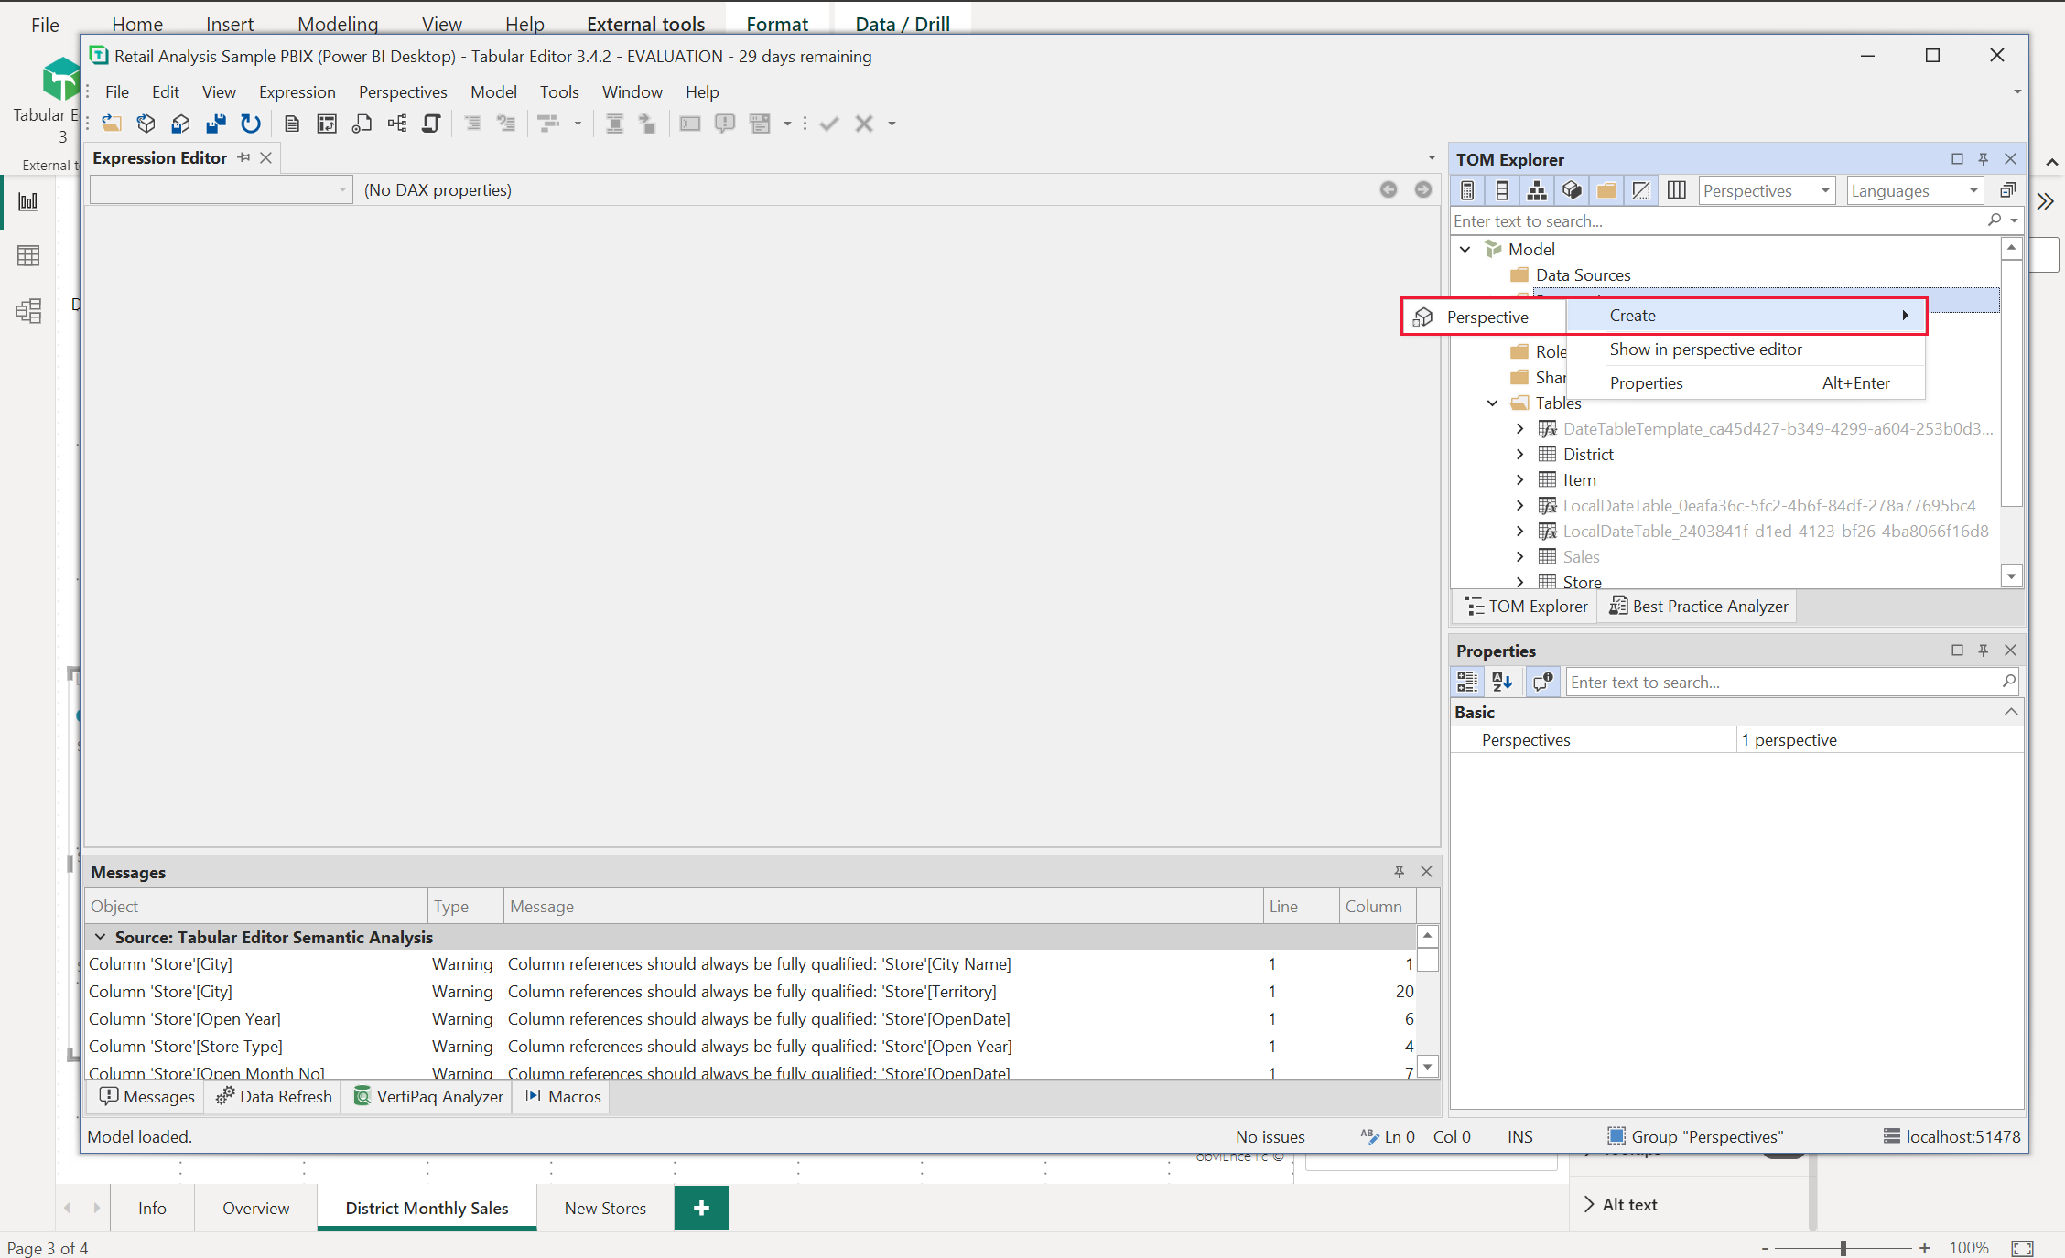
Task: Click the Properties menu item in context menu
Action: 1646,383
